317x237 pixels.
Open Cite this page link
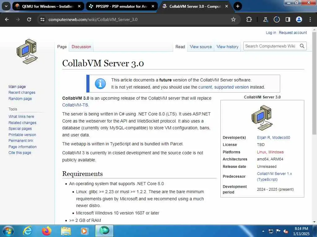[20, 152]
